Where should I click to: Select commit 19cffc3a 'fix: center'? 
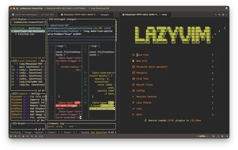(28, 118)
